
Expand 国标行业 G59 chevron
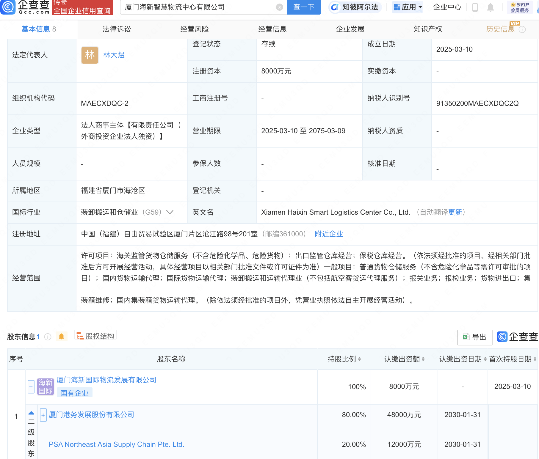170,212
